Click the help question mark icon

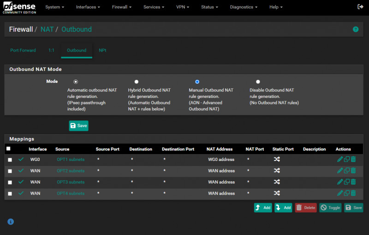356,29
